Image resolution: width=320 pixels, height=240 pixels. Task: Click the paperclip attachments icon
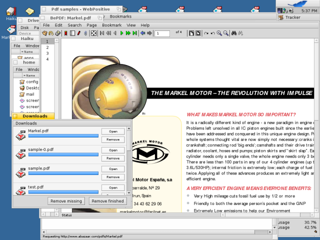(x=85, y=33)
